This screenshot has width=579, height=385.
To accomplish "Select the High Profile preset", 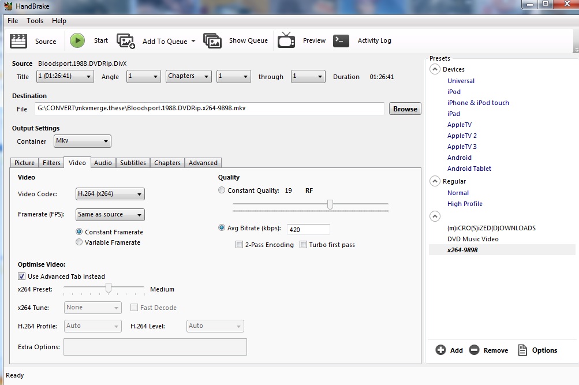I will coord(465,204).
